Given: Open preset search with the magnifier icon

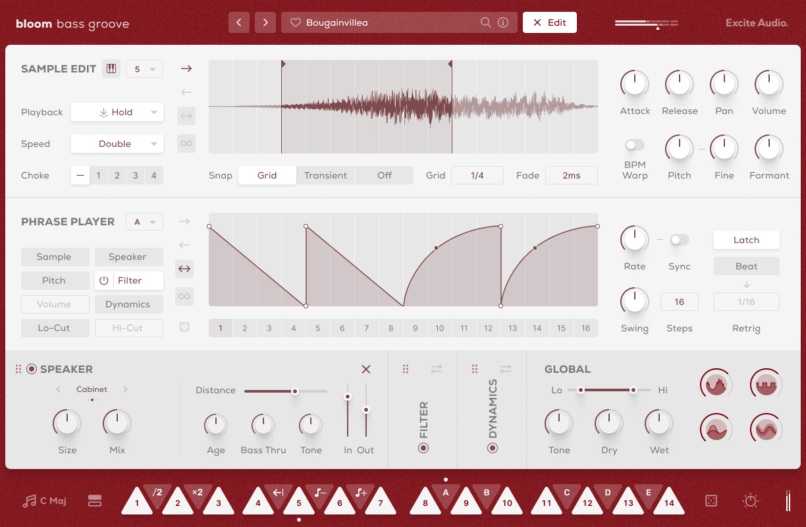Looking at the screenshot, I should tap(485, 22).
